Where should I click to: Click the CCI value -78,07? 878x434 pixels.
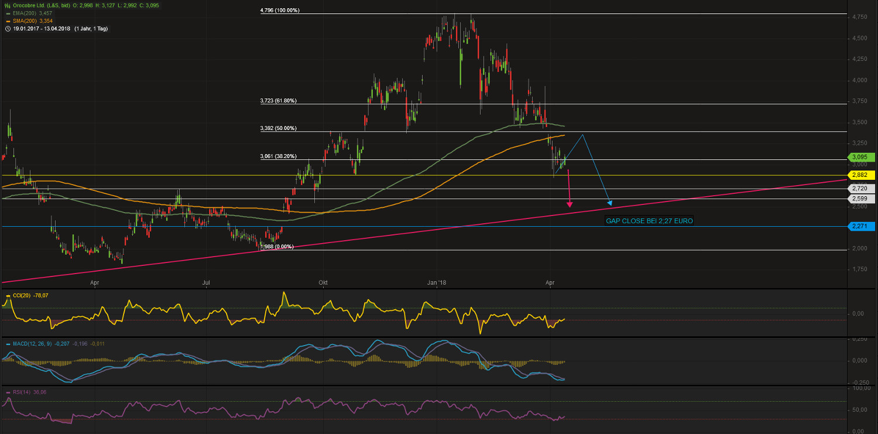[42, 295]
